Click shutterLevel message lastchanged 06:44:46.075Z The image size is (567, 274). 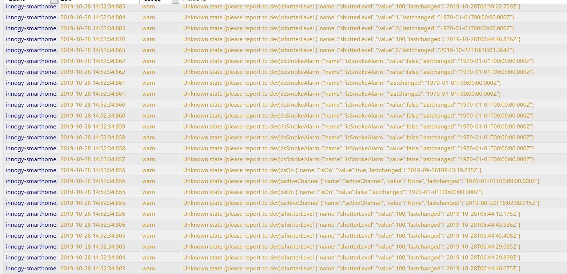[x=352, y=269]
